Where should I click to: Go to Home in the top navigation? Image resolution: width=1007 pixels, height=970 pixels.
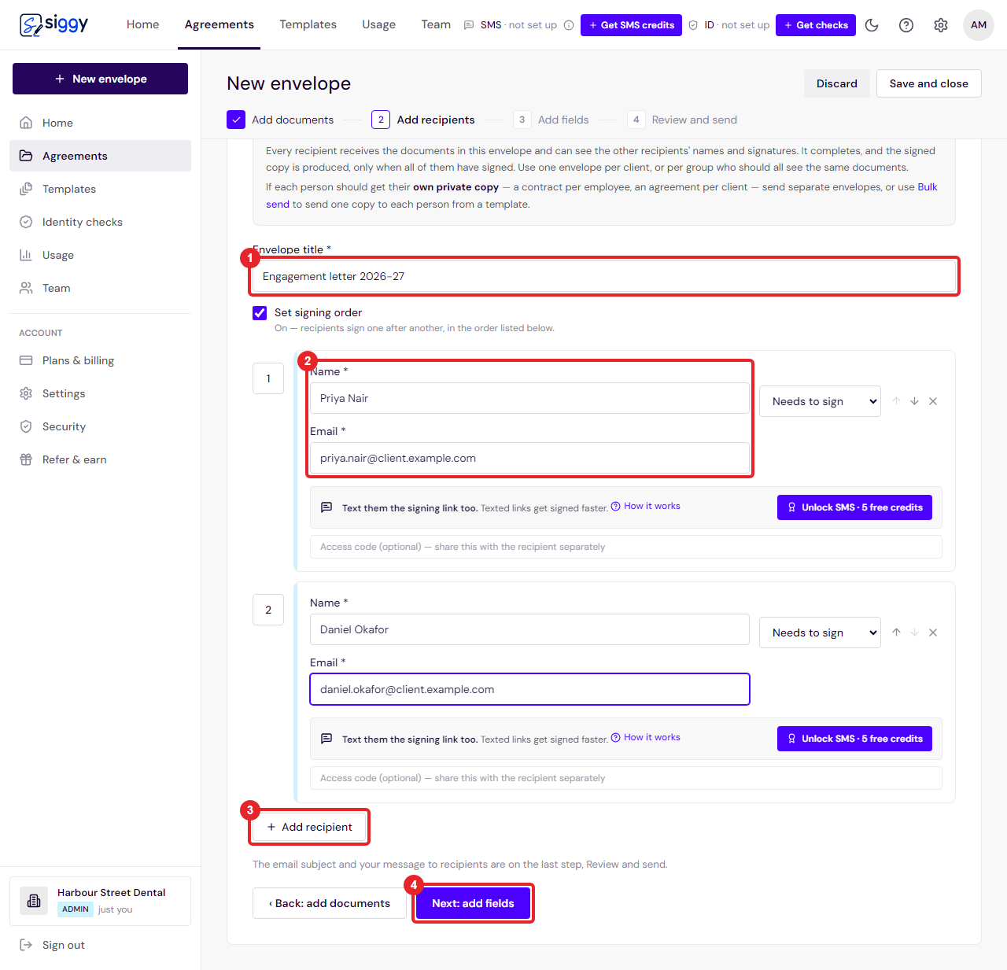[x=142, y=24]
